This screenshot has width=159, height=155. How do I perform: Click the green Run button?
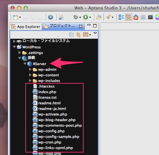[x=86, y=17]
